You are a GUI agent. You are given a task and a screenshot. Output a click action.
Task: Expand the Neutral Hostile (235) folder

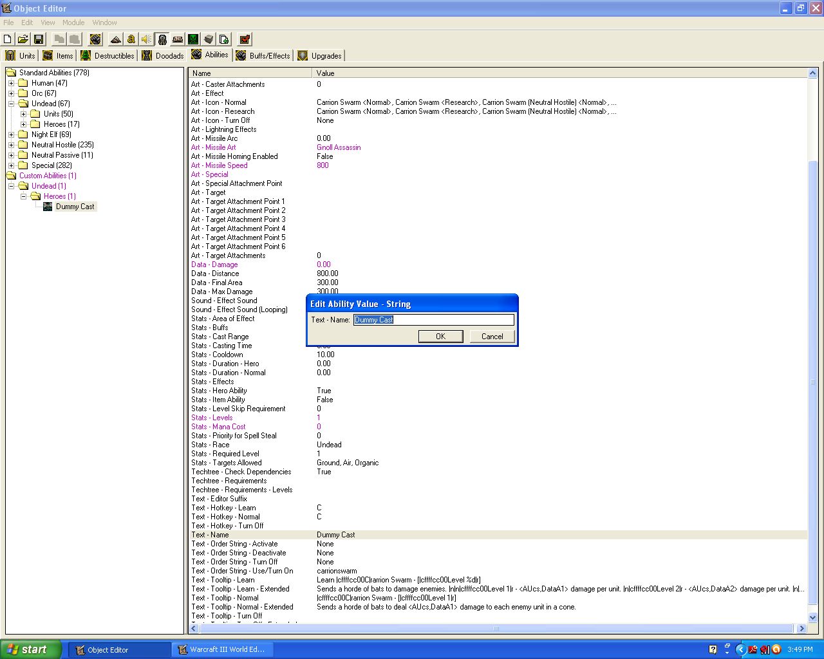11,145
